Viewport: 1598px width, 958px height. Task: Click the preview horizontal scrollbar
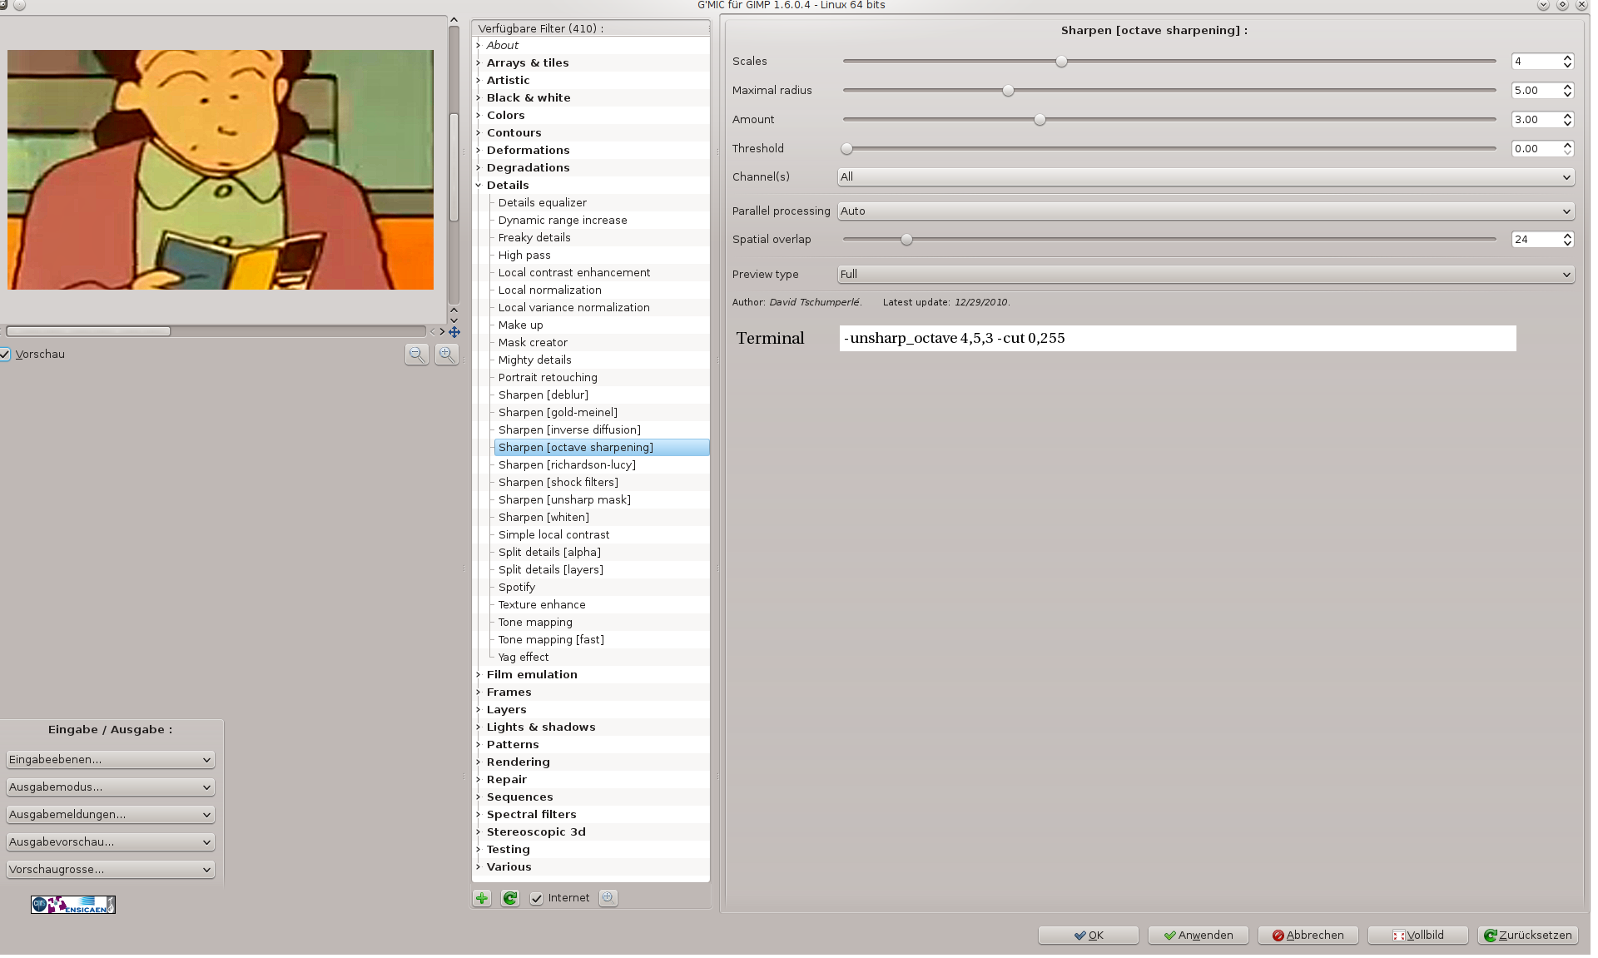(x=88, y=331)
